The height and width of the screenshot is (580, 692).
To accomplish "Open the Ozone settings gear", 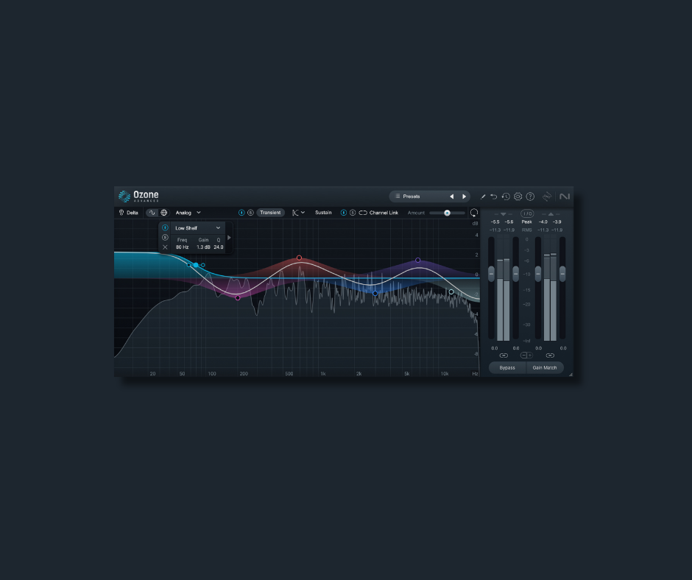I will 518,197.
